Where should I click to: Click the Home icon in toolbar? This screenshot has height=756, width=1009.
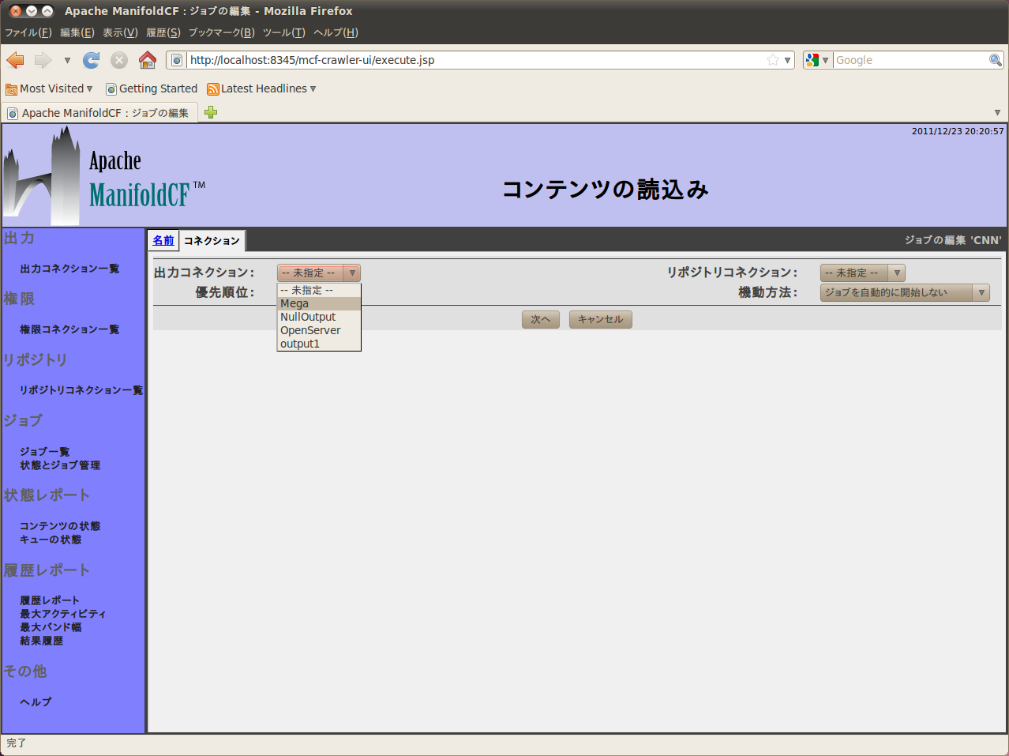pyautogui.click(x=147, y=60)
